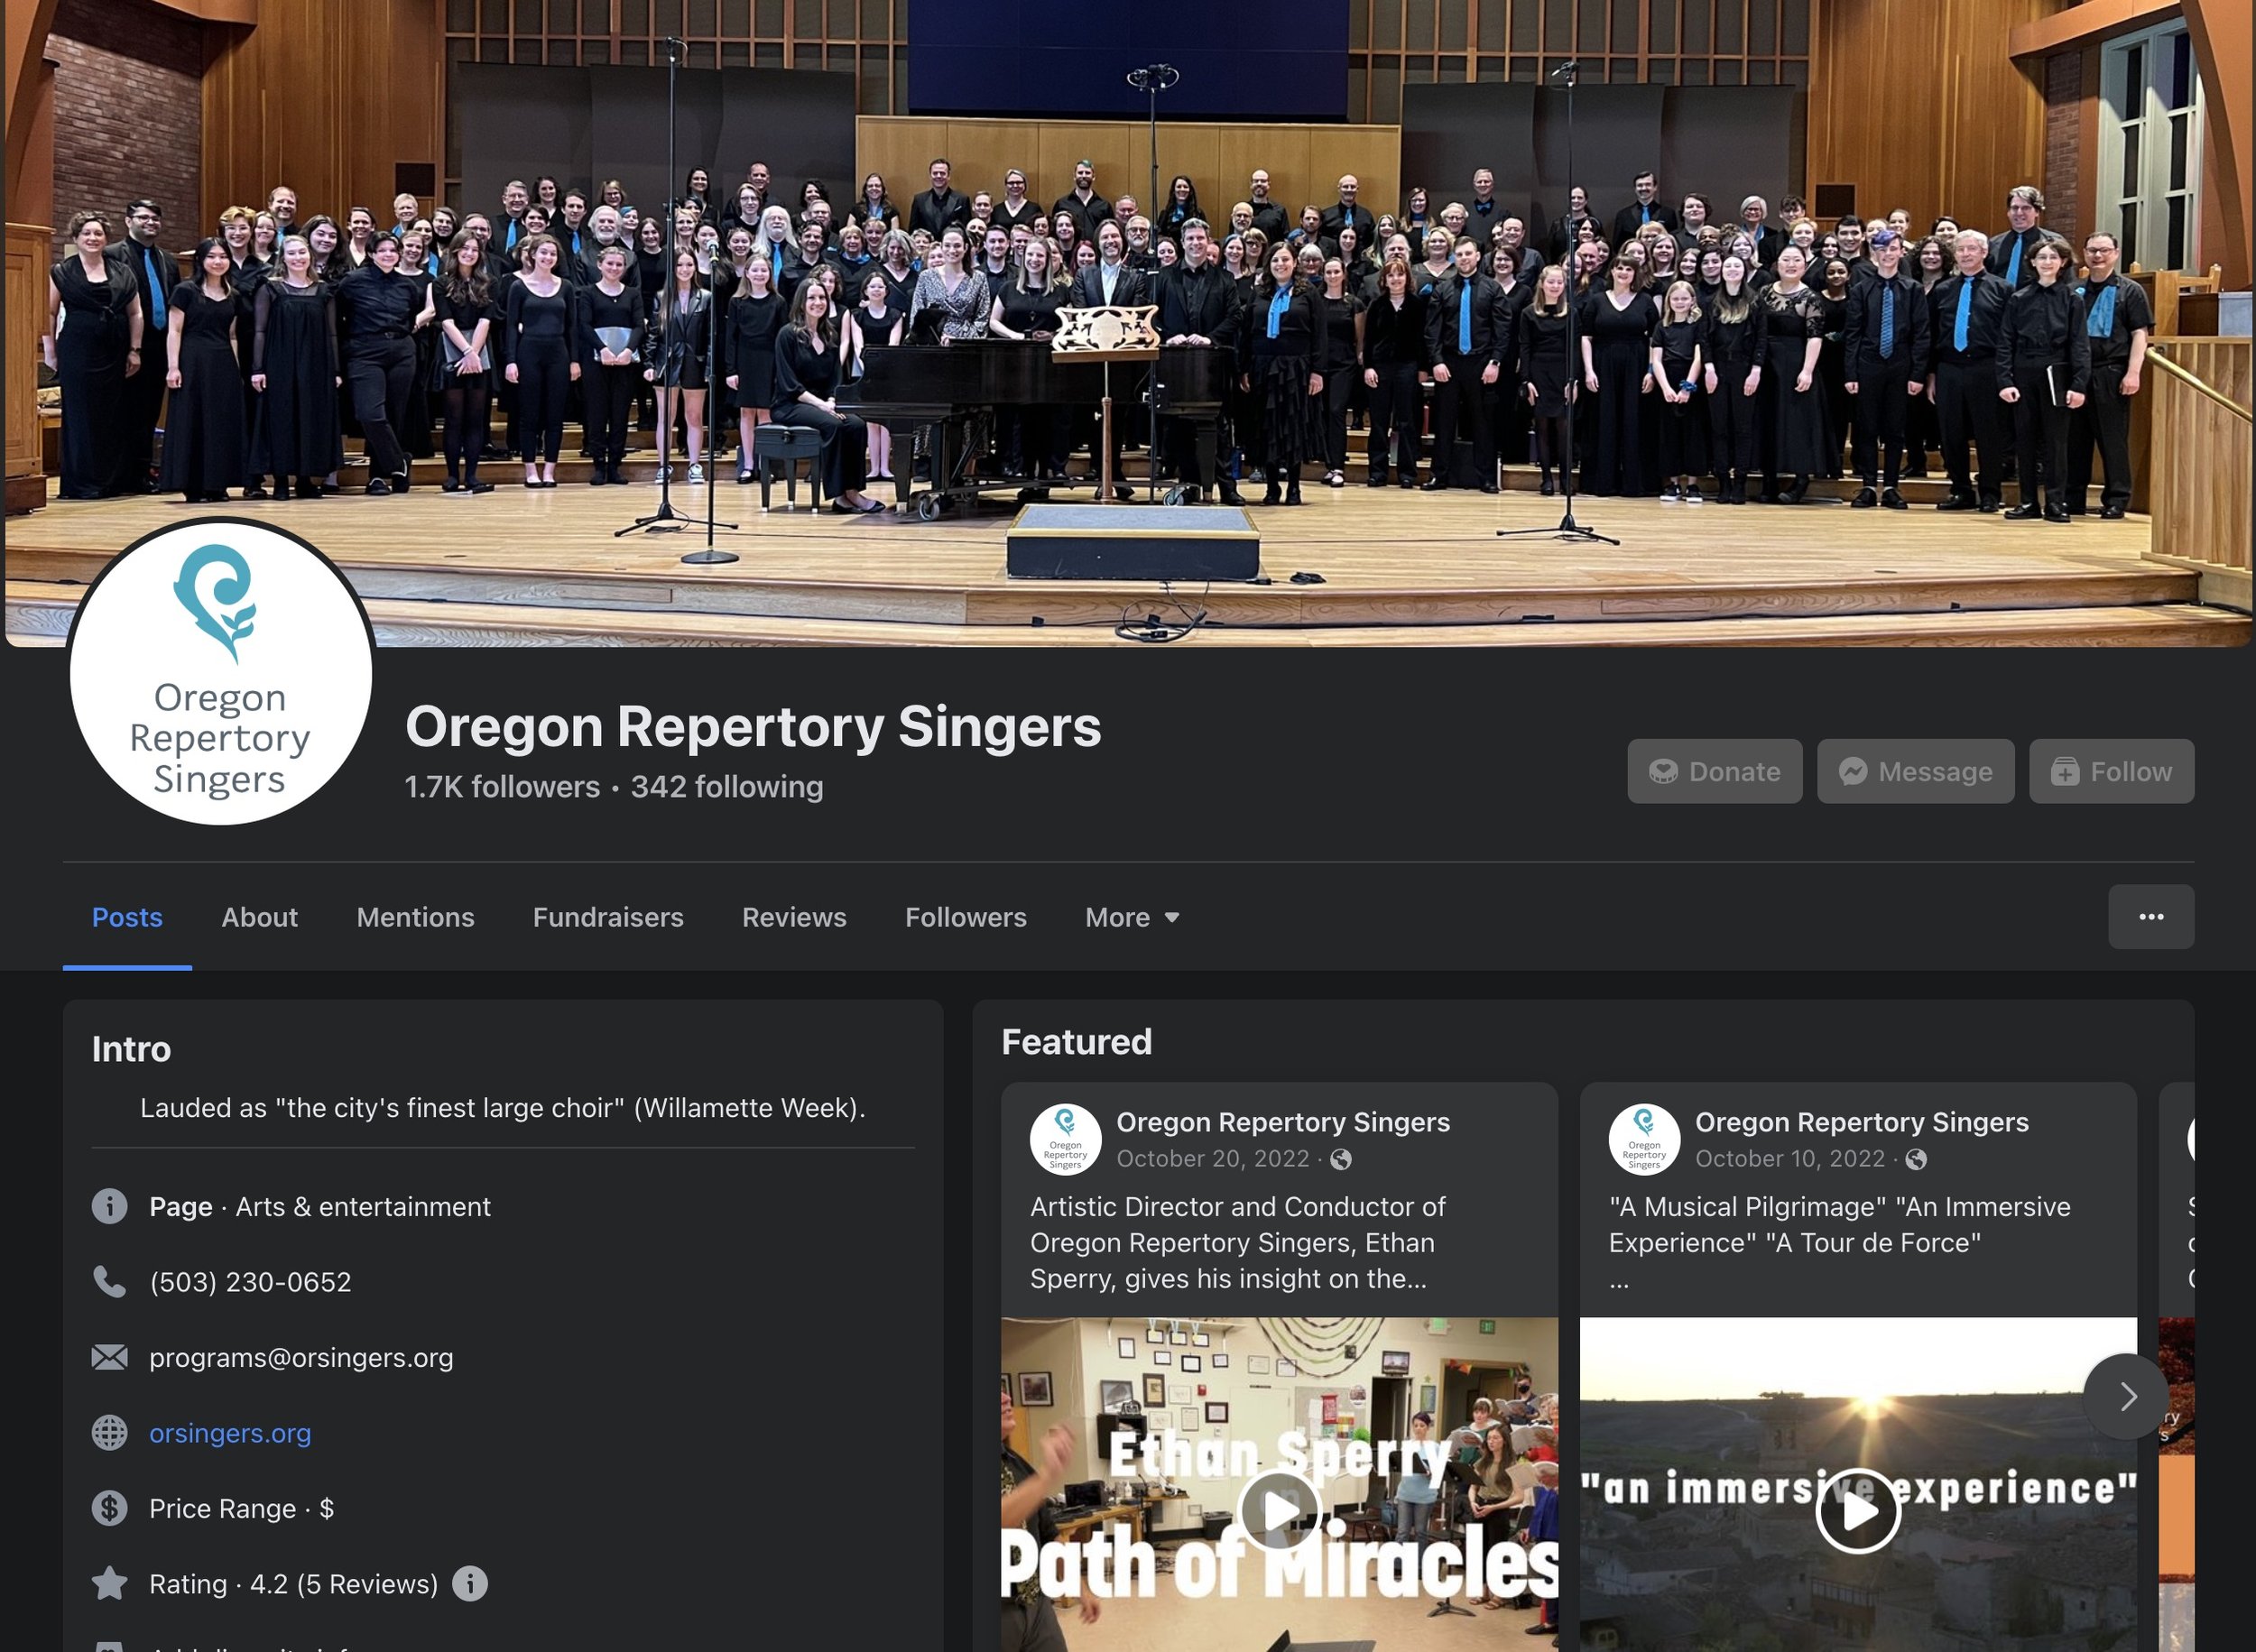Click the star Rating icon
The width and height of the screenshot is (2256, 1652).
[x=109, y=1583]
